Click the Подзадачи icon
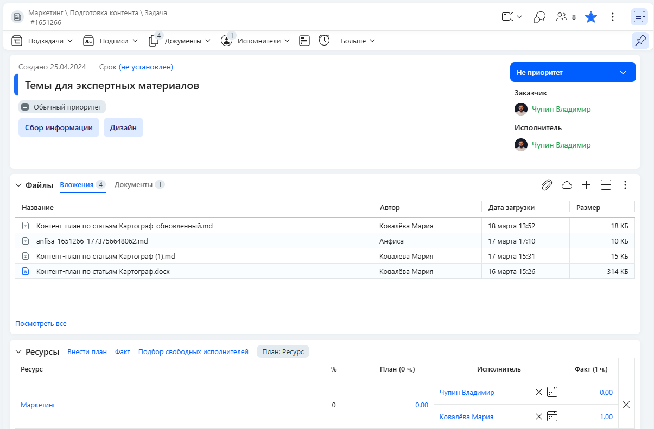 [17, 41]
